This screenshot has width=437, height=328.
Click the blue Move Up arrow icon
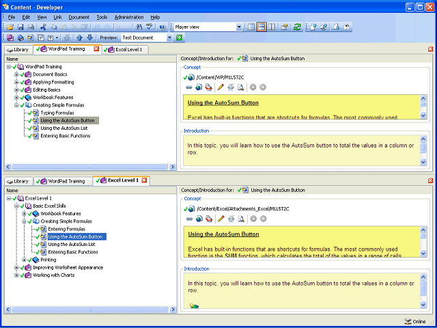[80, 38]
